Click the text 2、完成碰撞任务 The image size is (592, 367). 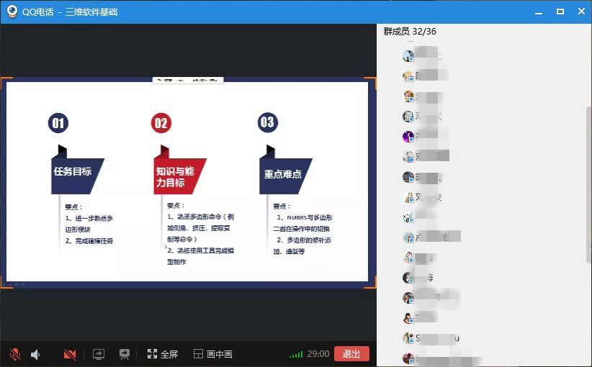[x=89, y=241]
